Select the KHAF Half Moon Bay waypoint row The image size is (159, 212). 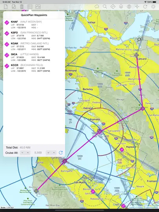[34, 25]
